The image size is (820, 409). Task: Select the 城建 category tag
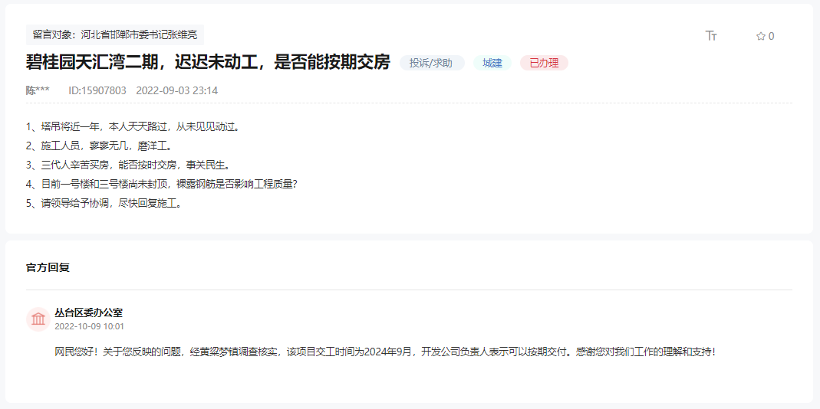click(492, 64)
